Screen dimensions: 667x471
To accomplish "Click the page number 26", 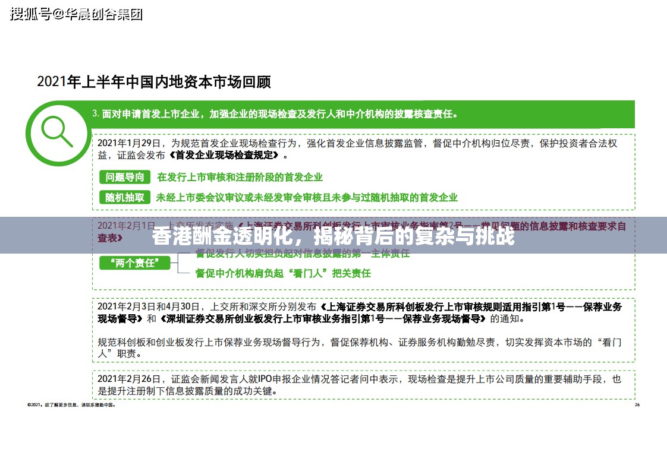I will point(637,404).
